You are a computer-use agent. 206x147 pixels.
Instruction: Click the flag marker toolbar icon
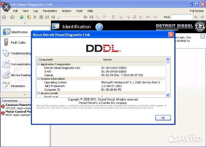(x=105, y=17)
